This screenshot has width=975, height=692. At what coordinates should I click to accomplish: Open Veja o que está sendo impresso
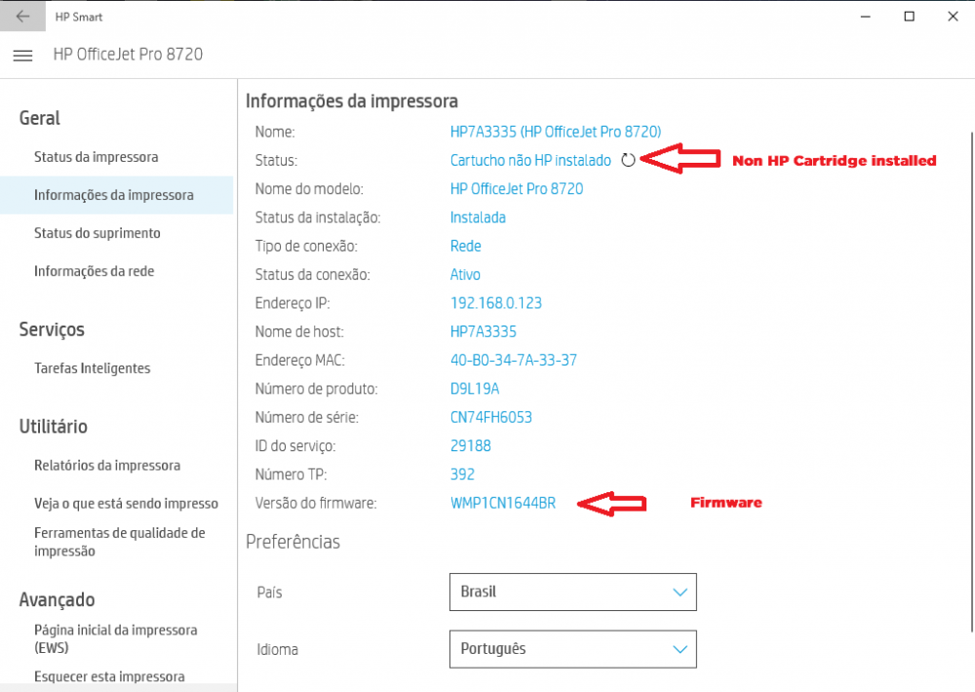[x=126, y=504]
